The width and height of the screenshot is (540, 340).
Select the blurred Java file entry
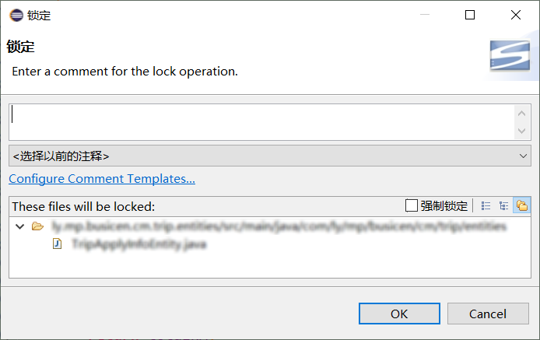(x=139, y=244)
